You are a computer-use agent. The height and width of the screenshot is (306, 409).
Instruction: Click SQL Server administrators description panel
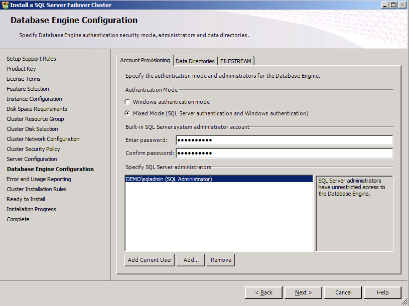pos(354,214)
